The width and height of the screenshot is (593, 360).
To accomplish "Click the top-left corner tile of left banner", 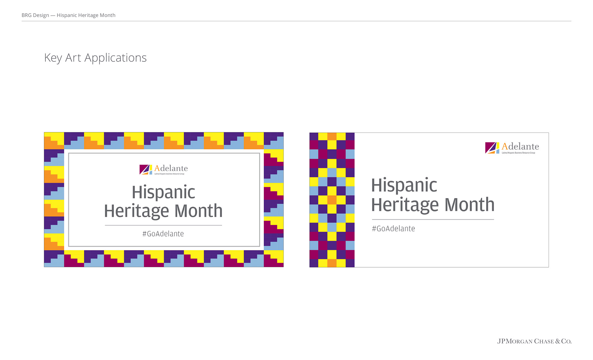I will [54, 141].
